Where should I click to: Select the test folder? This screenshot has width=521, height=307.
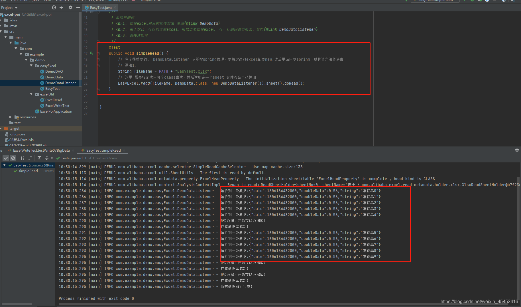17,123
